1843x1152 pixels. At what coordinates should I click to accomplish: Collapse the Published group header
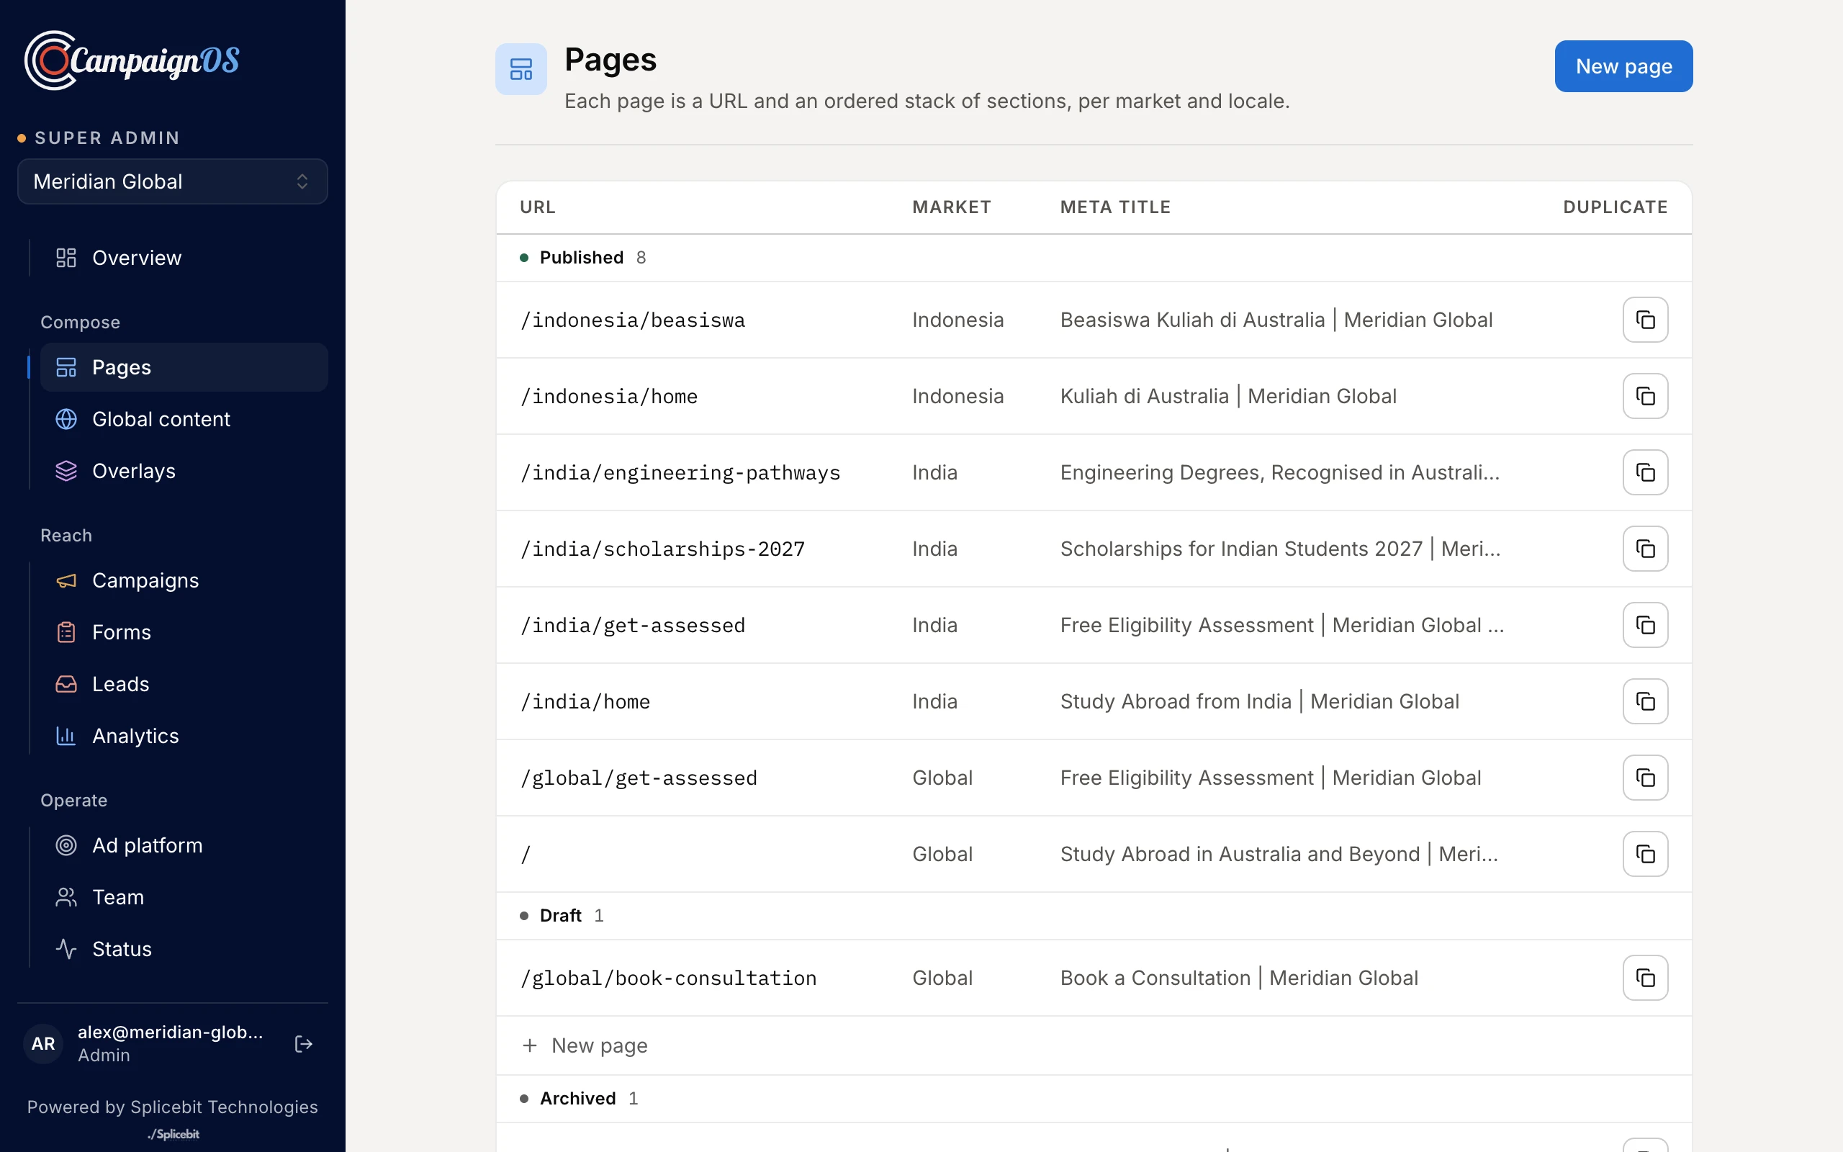pyautogui.click(x=1094, y=258)
